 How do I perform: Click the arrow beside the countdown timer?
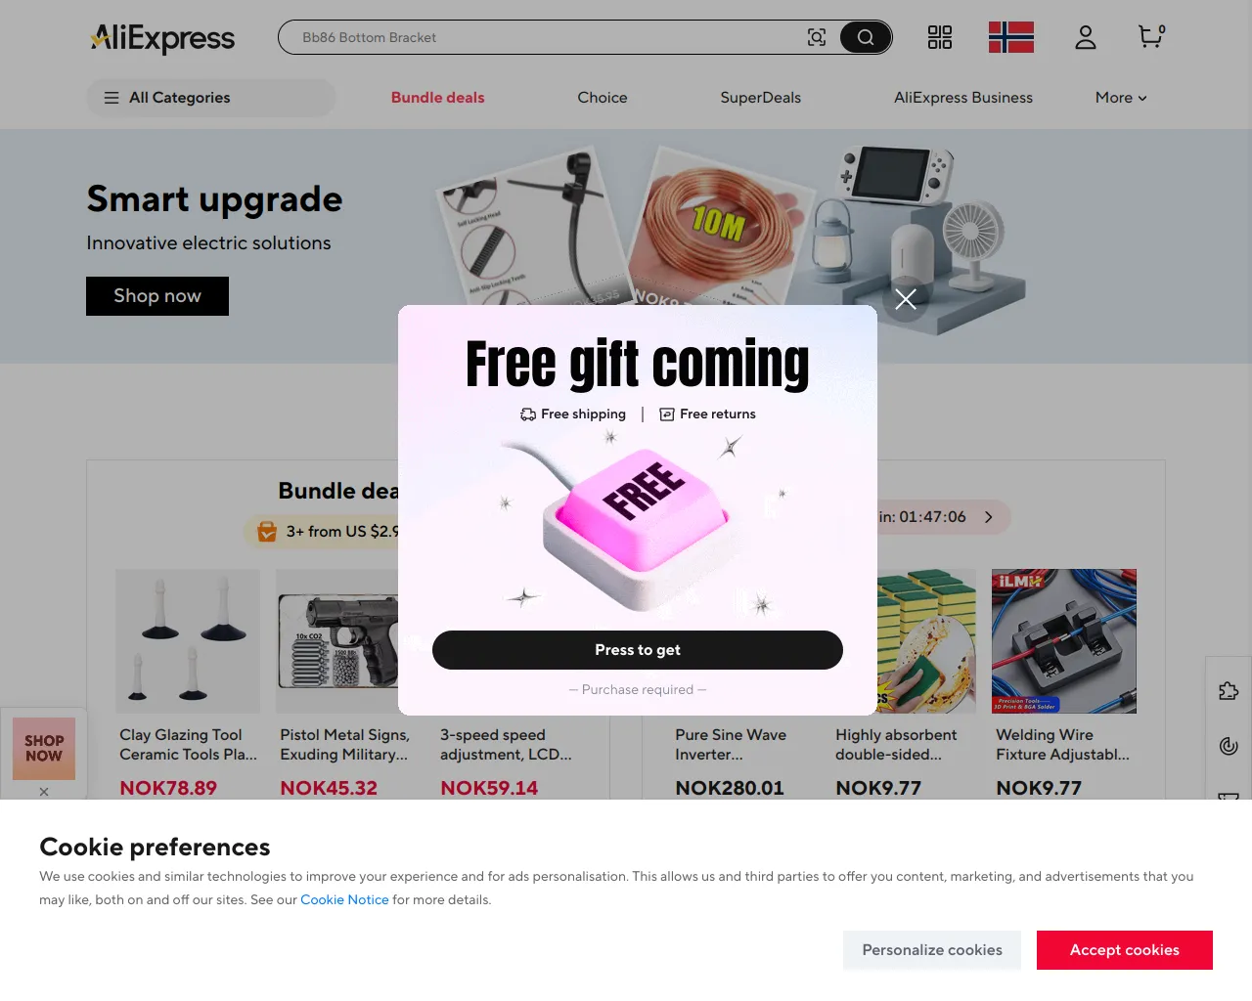coord(989,517)
